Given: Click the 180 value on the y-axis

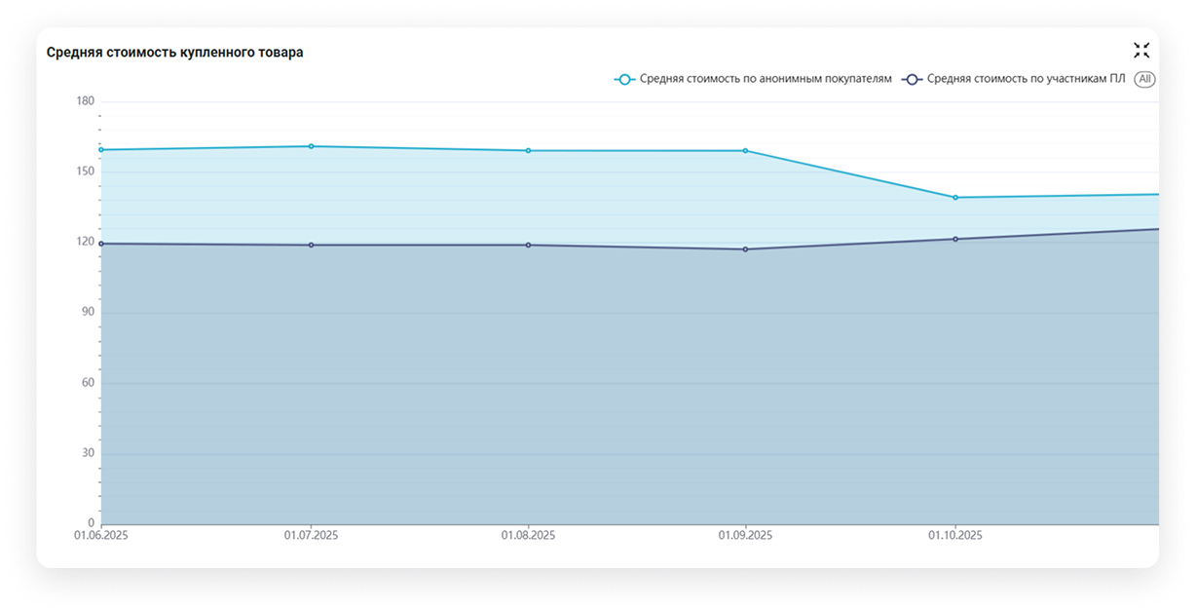Looking at the screenshot, I should 85,101.
